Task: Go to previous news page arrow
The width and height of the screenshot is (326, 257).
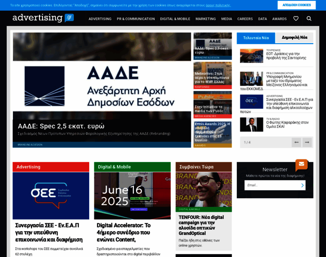Action: [x=296, y=142]
